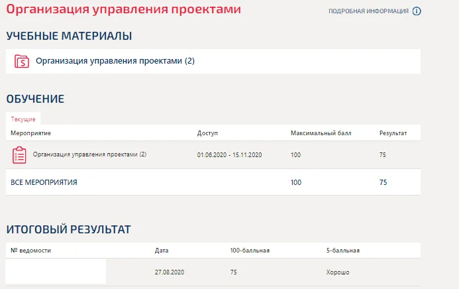Open the ПОДРОБНАЯ ИНФОРМАЦИЯ link
The width and height of the screenshot is (459, 289).
[x=368, y=11]
